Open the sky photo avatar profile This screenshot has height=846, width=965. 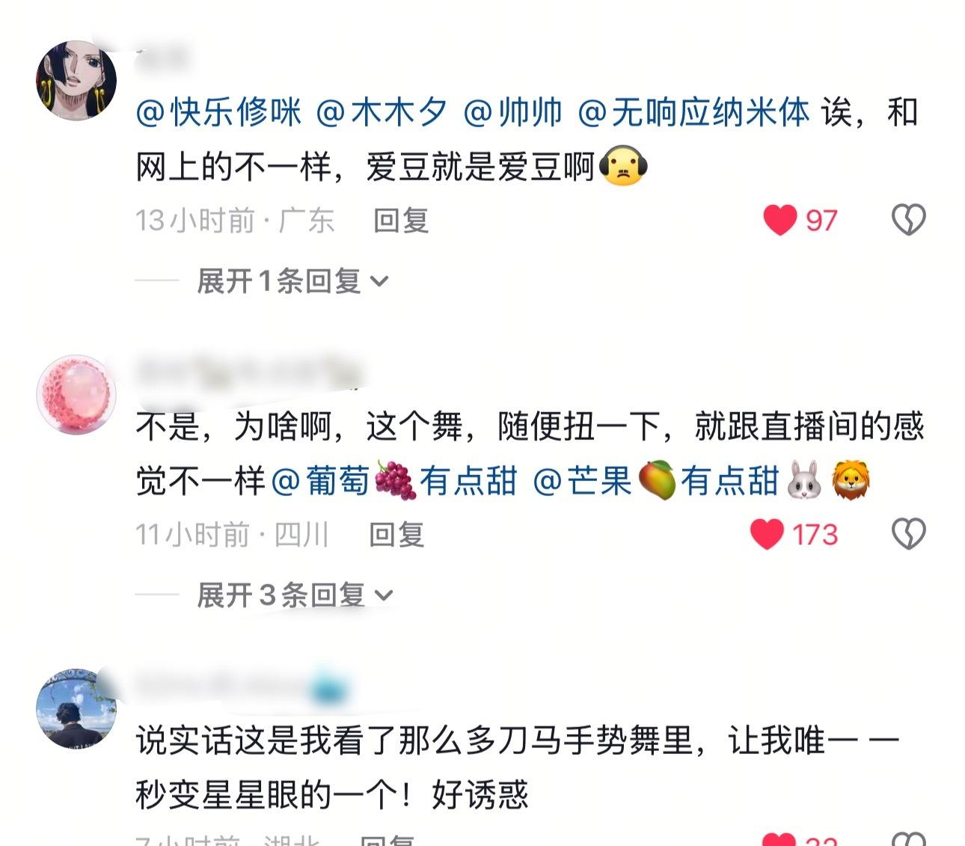(x=76, y=708)
